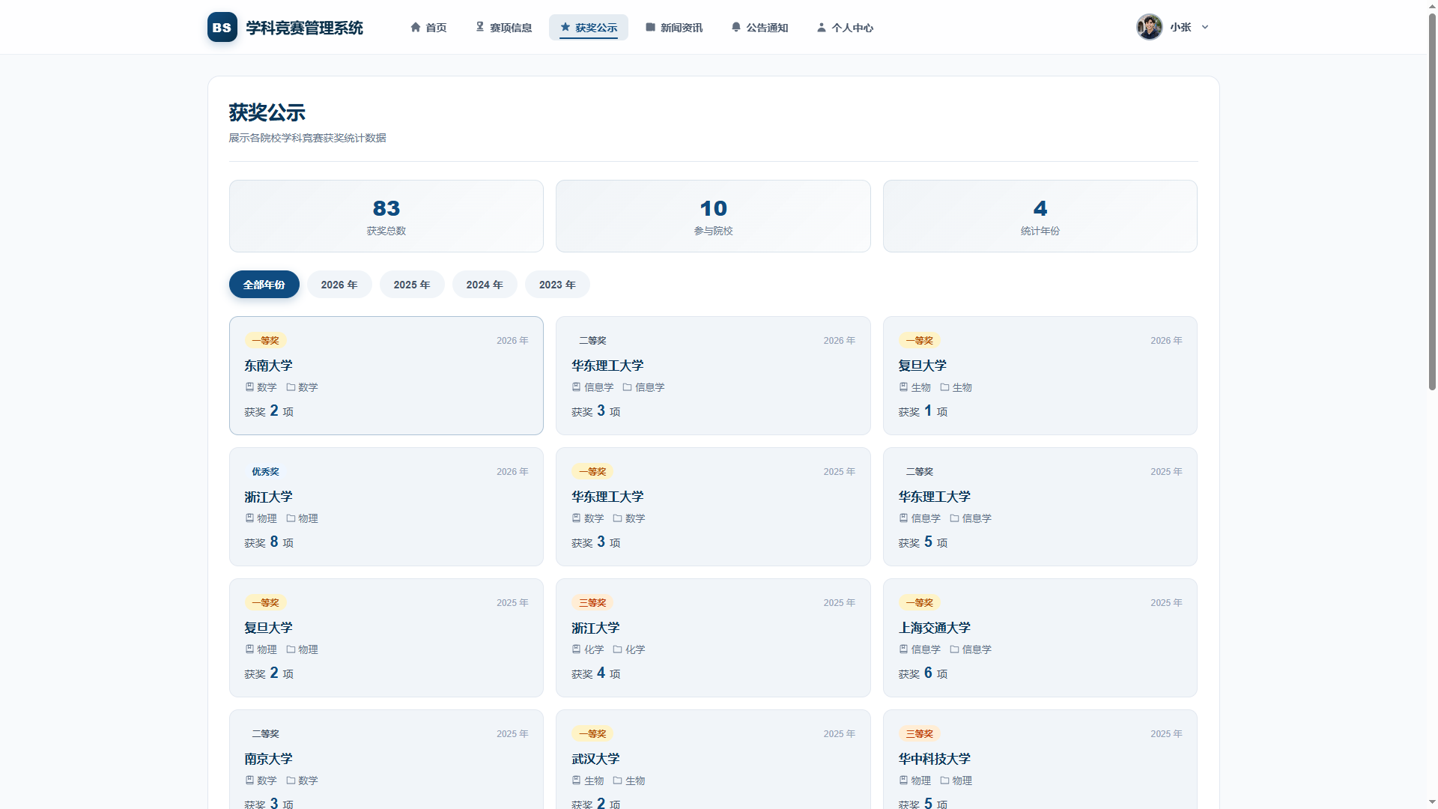Click the 83 获奖总数 stat card
The height and width of the screenshot is (809, 1438).
pos(386,216)
